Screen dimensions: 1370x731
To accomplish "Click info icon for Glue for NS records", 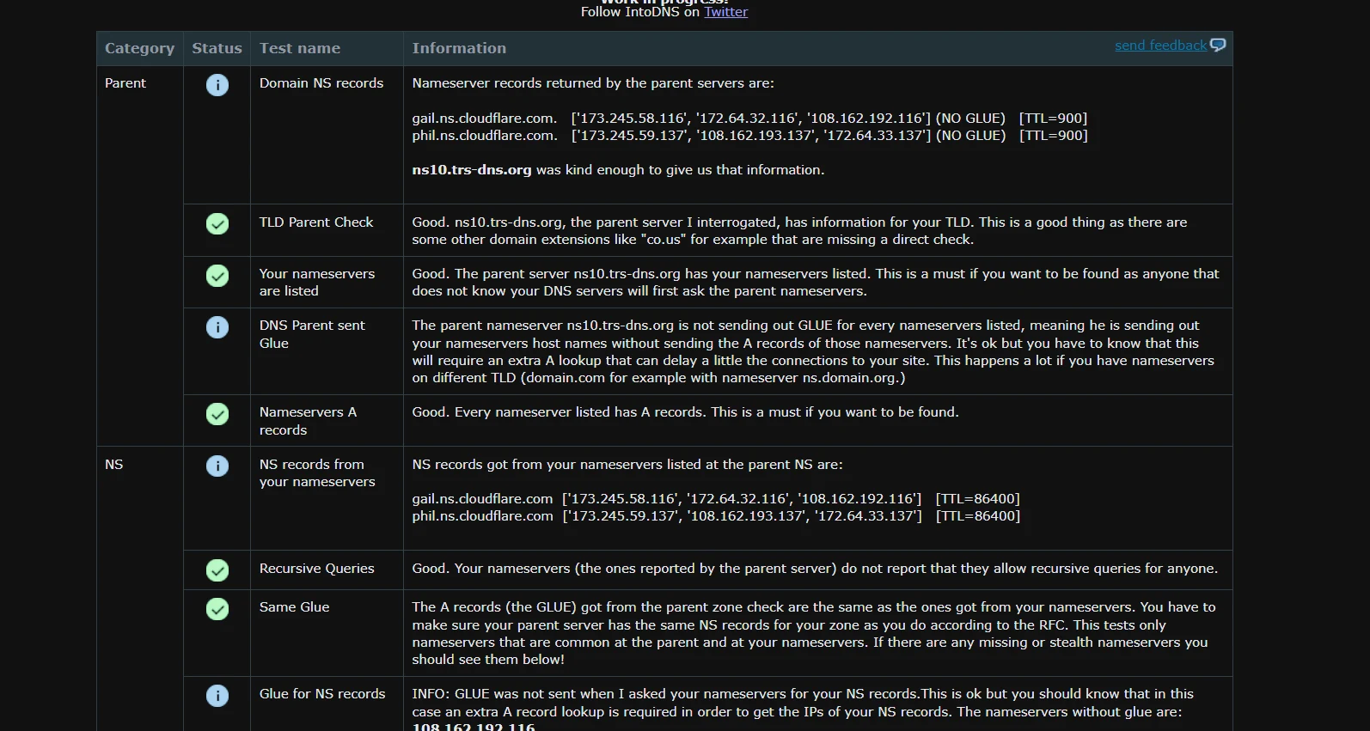I will (217, 696).
